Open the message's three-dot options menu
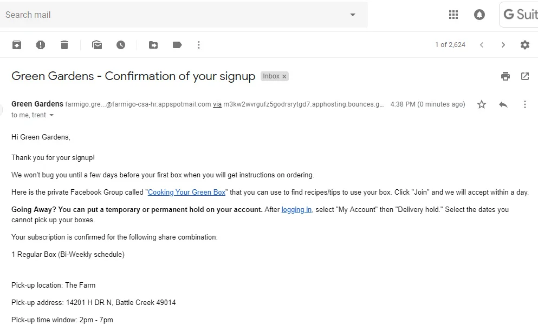The width and height of the screenshot is (538, 332). [x=525, y=104]
